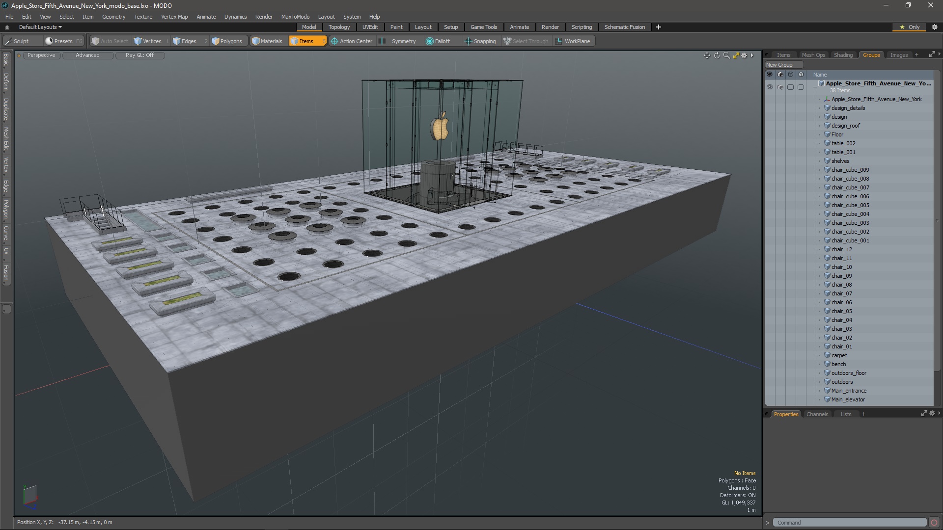Click the mesh icon of the Floor item
This screenshot has width=943, height=530.
coord(827,134)
